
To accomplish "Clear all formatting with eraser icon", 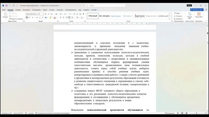I will (56, 14).
